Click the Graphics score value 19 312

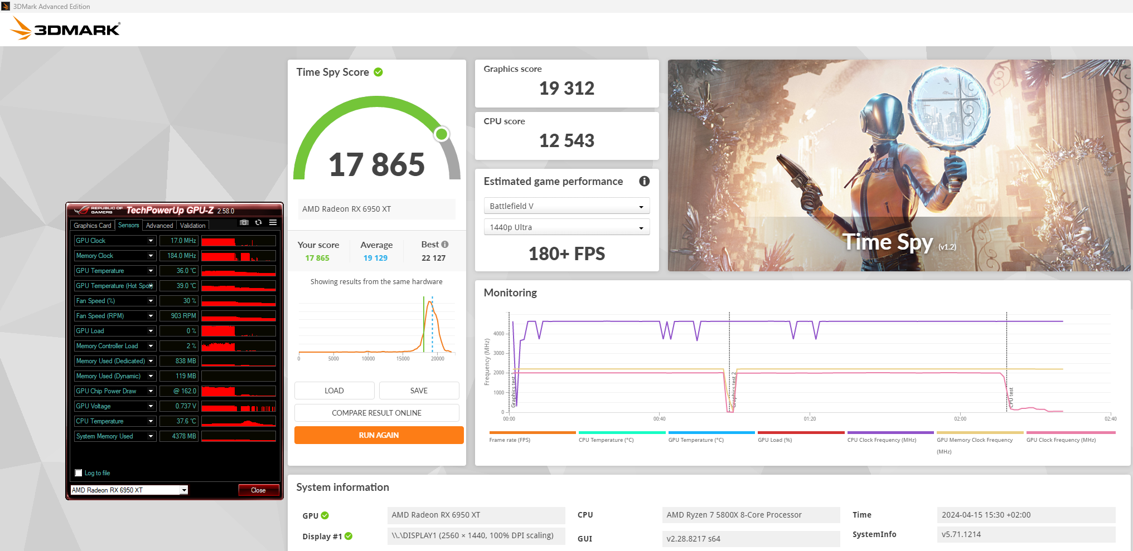[566, 88]
